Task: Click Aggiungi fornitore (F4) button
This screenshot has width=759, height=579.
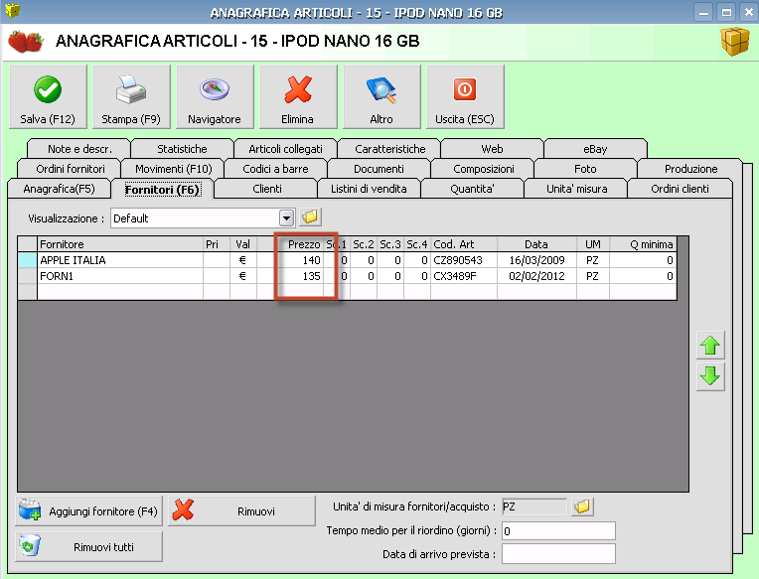Action: pyautogui.click(x=89, y=511)
